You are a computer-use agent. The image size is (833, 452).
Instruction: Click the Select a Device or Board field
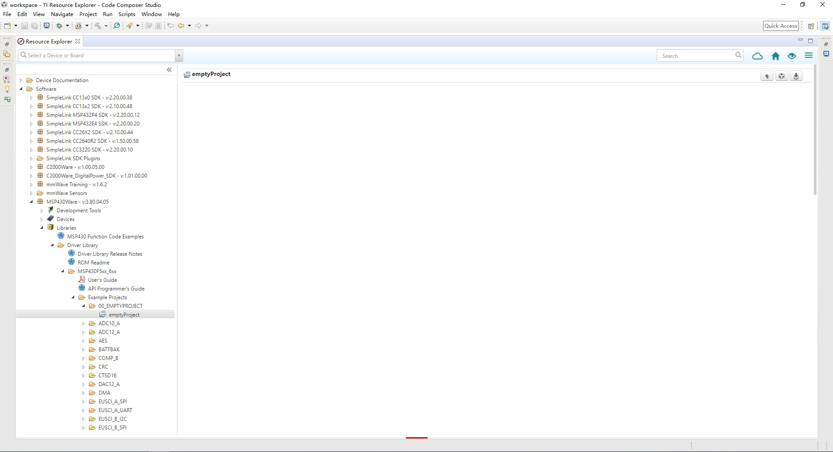[97, 56]
